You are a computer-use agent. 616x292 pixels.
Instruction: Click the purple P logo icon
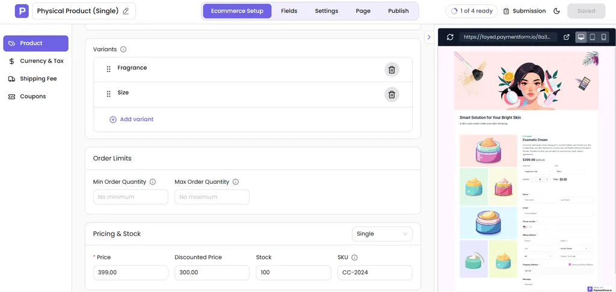click(22, 11)
